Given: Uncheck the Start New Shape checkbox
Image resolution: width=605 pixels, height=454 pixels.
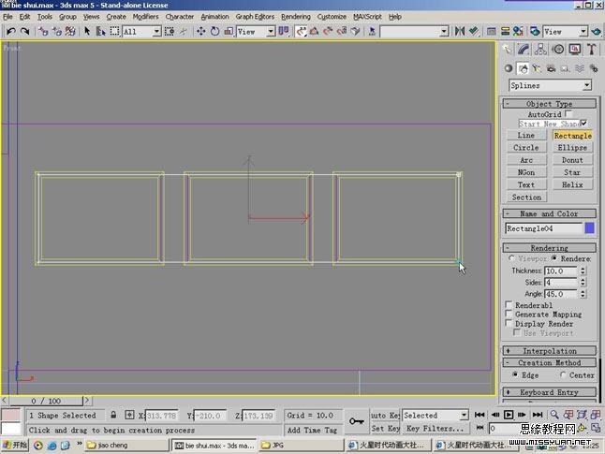Looking at the screenshot, I should point(583,124).
